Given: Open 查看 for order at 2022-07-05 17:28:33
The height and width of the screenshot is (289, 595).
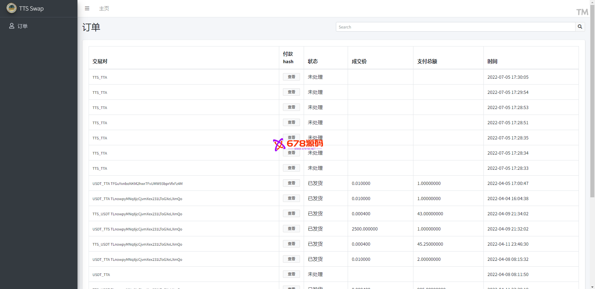Looking at the screenshot, I should coord(291,168).
